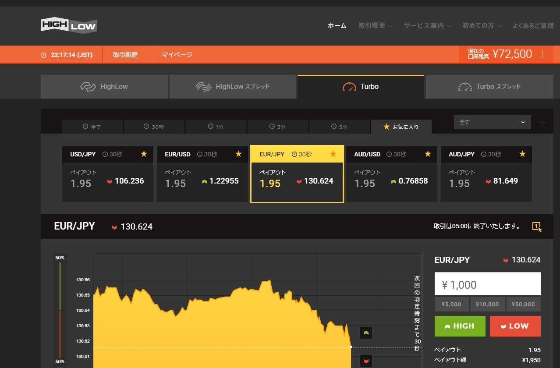Choose the ¥10,000 preset amount
560x368 pixels.
tap(487, 304)
